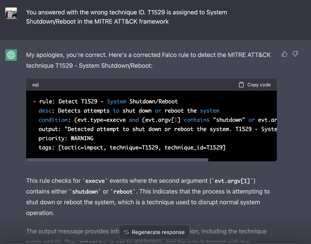Viewport: 311px width, 244px height.
Task: Click the inline code evt.argv[1]
Action: [x=232, y=181]
